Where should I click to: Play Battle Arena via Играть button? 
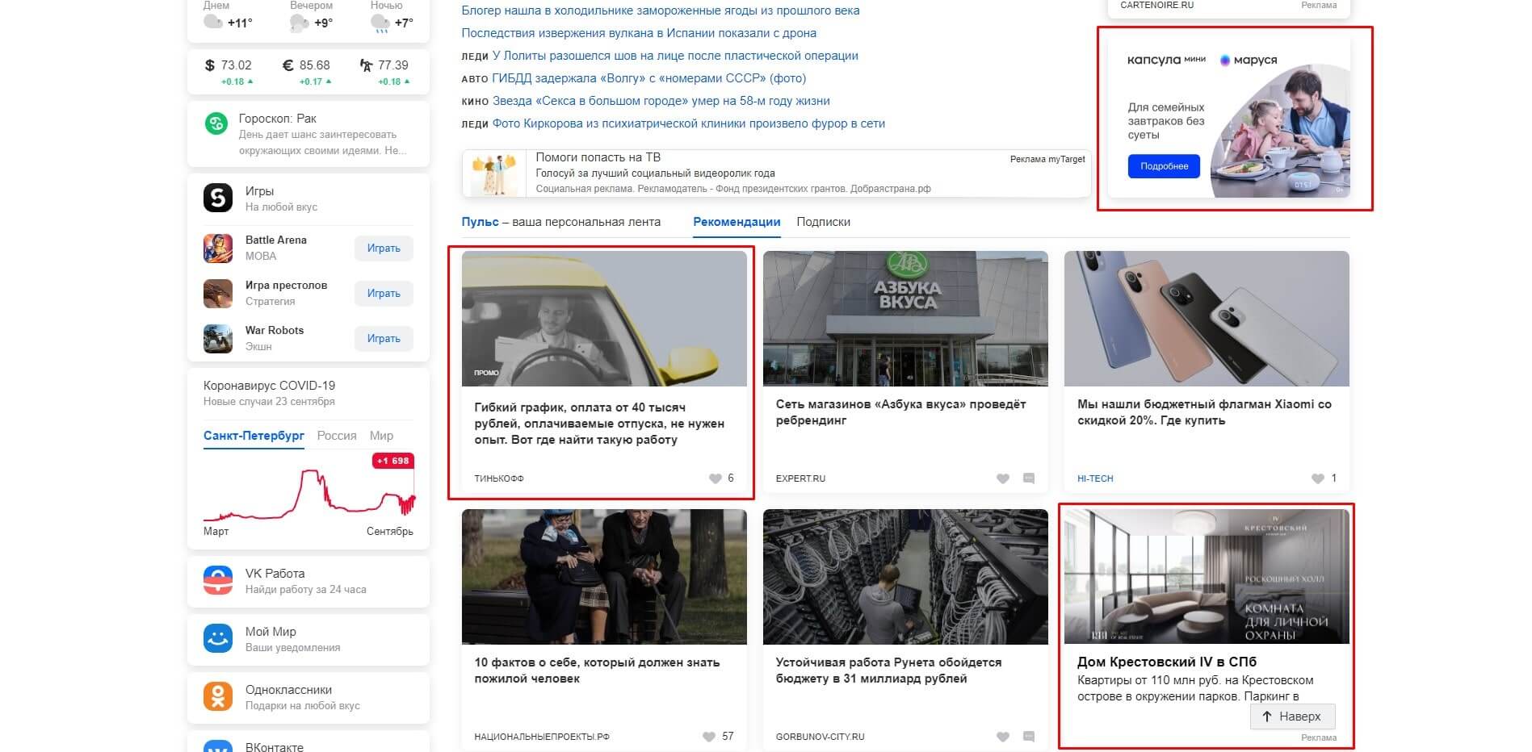tap(384, 249)
